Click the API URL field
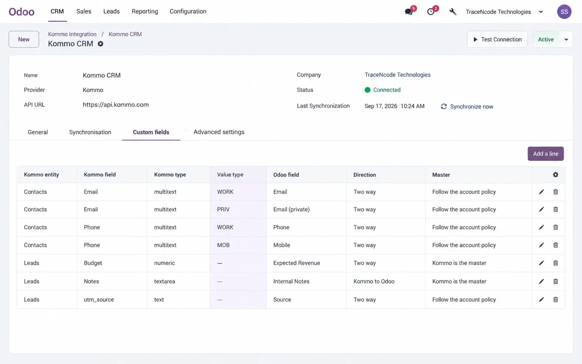This screenshot has height=364, width=582. (x=116, y=105)
